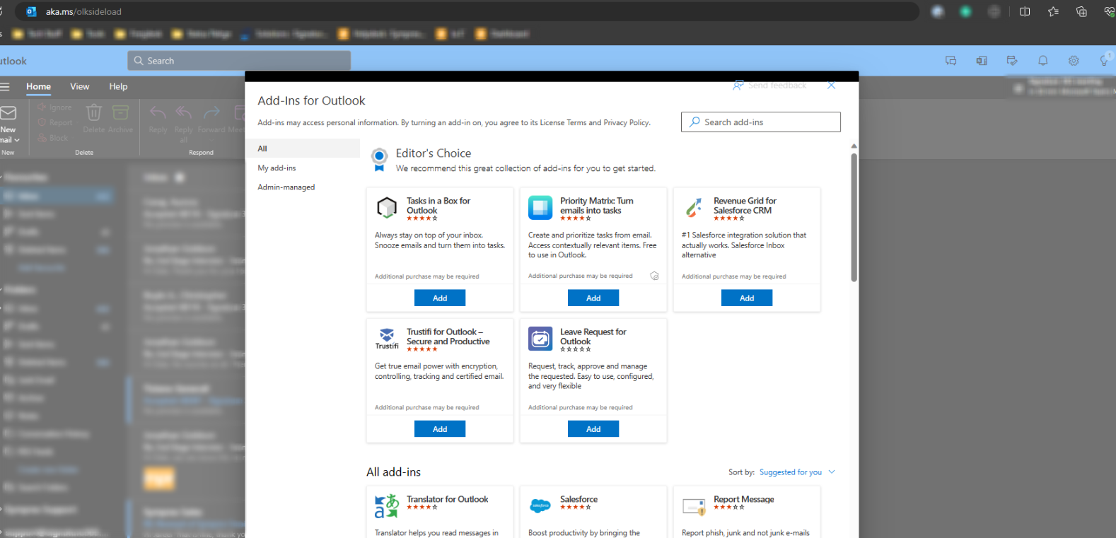Open notifications bell in Outlook header
The image size is (1116, 538).
pyautogui.click(x=1043, y=61)
